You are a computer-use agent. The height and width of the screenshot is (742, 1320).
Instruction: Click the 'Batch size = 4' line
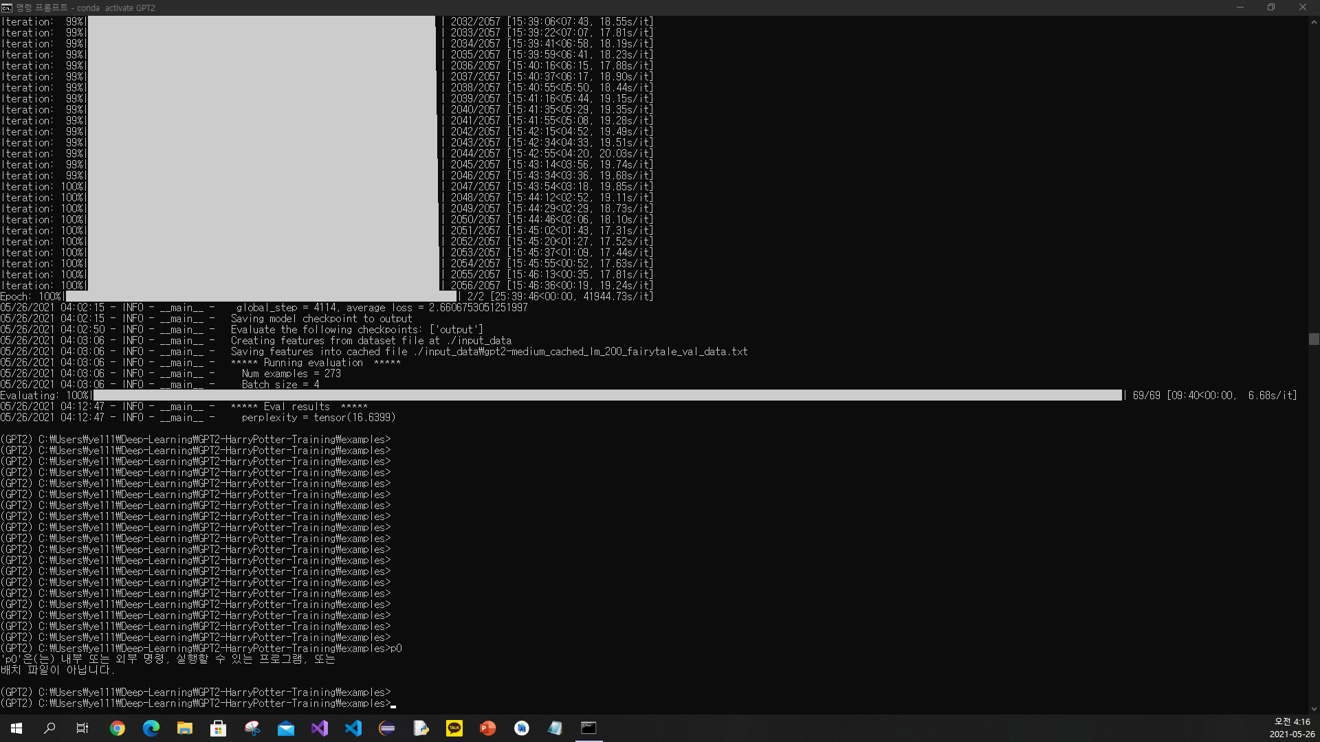160,385
